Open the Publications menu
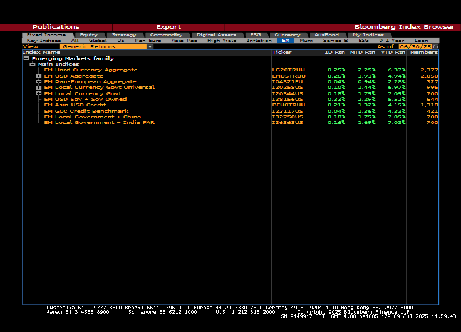Screen dimensions: 461x332 (56, 27)
